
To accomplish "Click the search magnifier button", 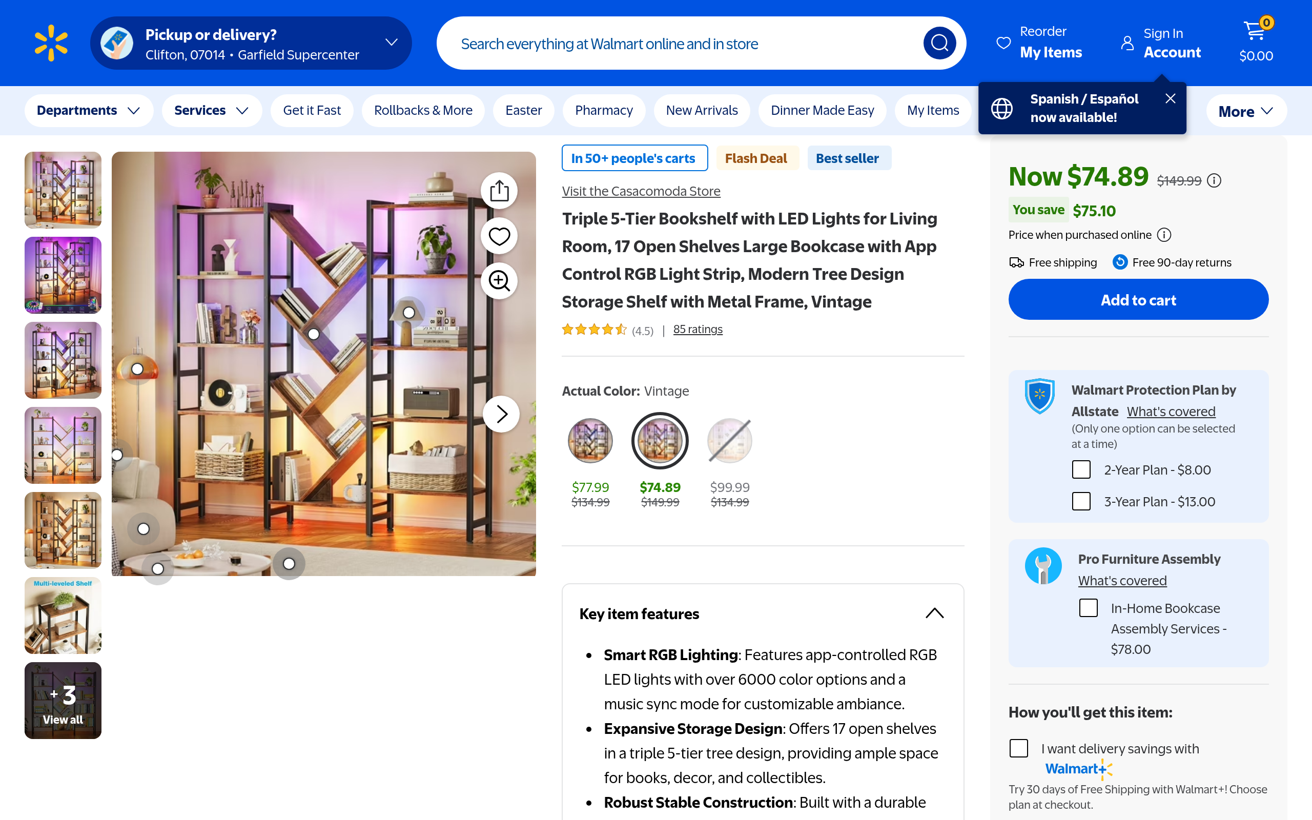I will pyautogui.click(x=939, y=43).
